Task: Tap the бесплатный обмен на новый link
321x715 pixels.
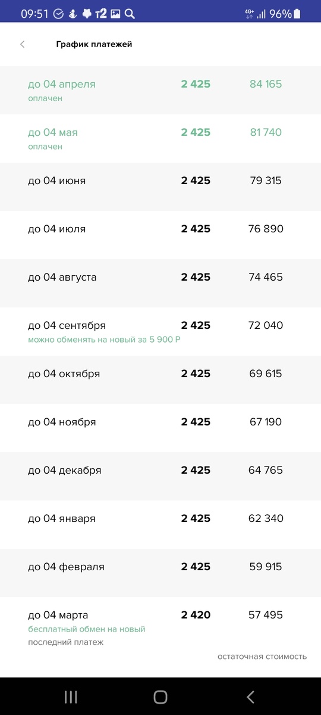Action: click(87, 629)
